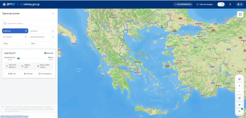Center map on my location
The image size is (246, 118).
239,105
